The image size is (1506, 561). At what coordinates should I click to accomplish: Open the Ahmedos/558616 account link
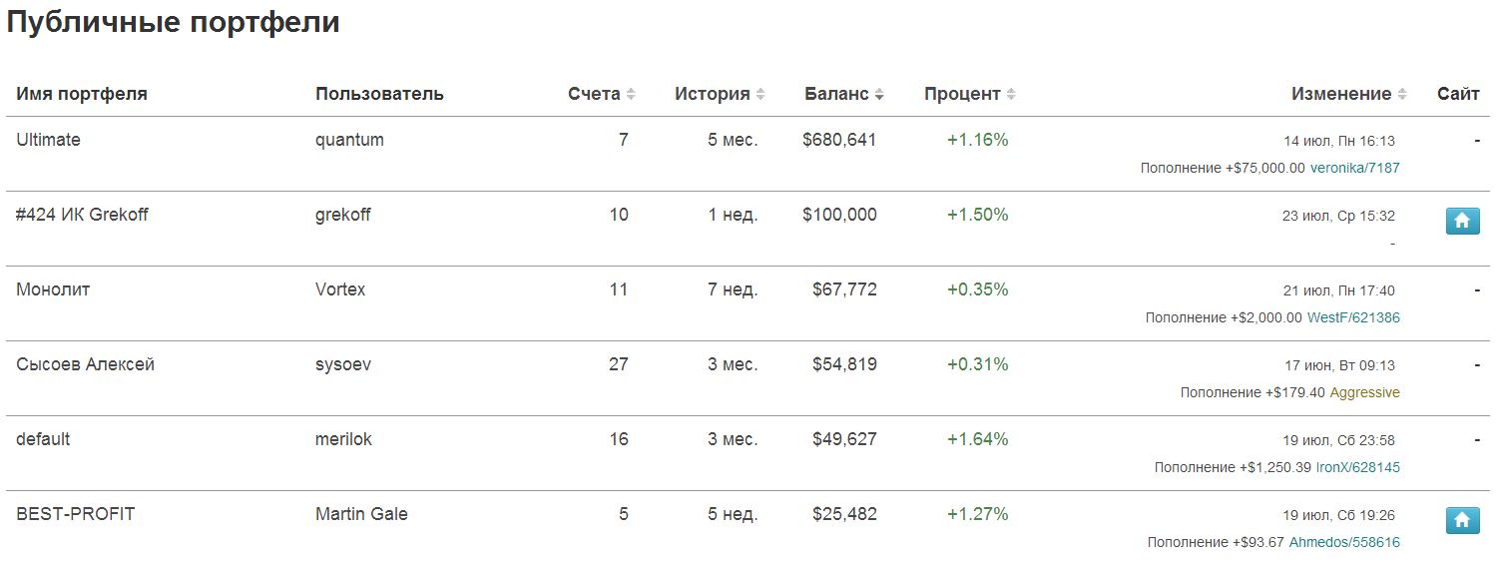tap(1344, 542)
